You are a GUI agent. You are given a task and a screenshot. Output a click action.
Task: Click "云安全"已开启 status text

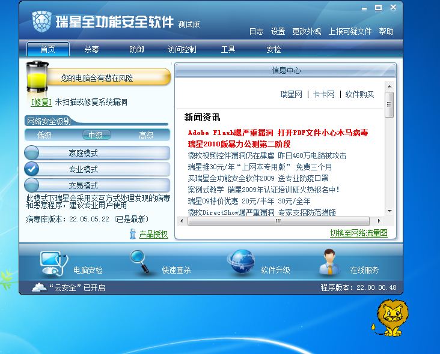(x=77, y=287)
